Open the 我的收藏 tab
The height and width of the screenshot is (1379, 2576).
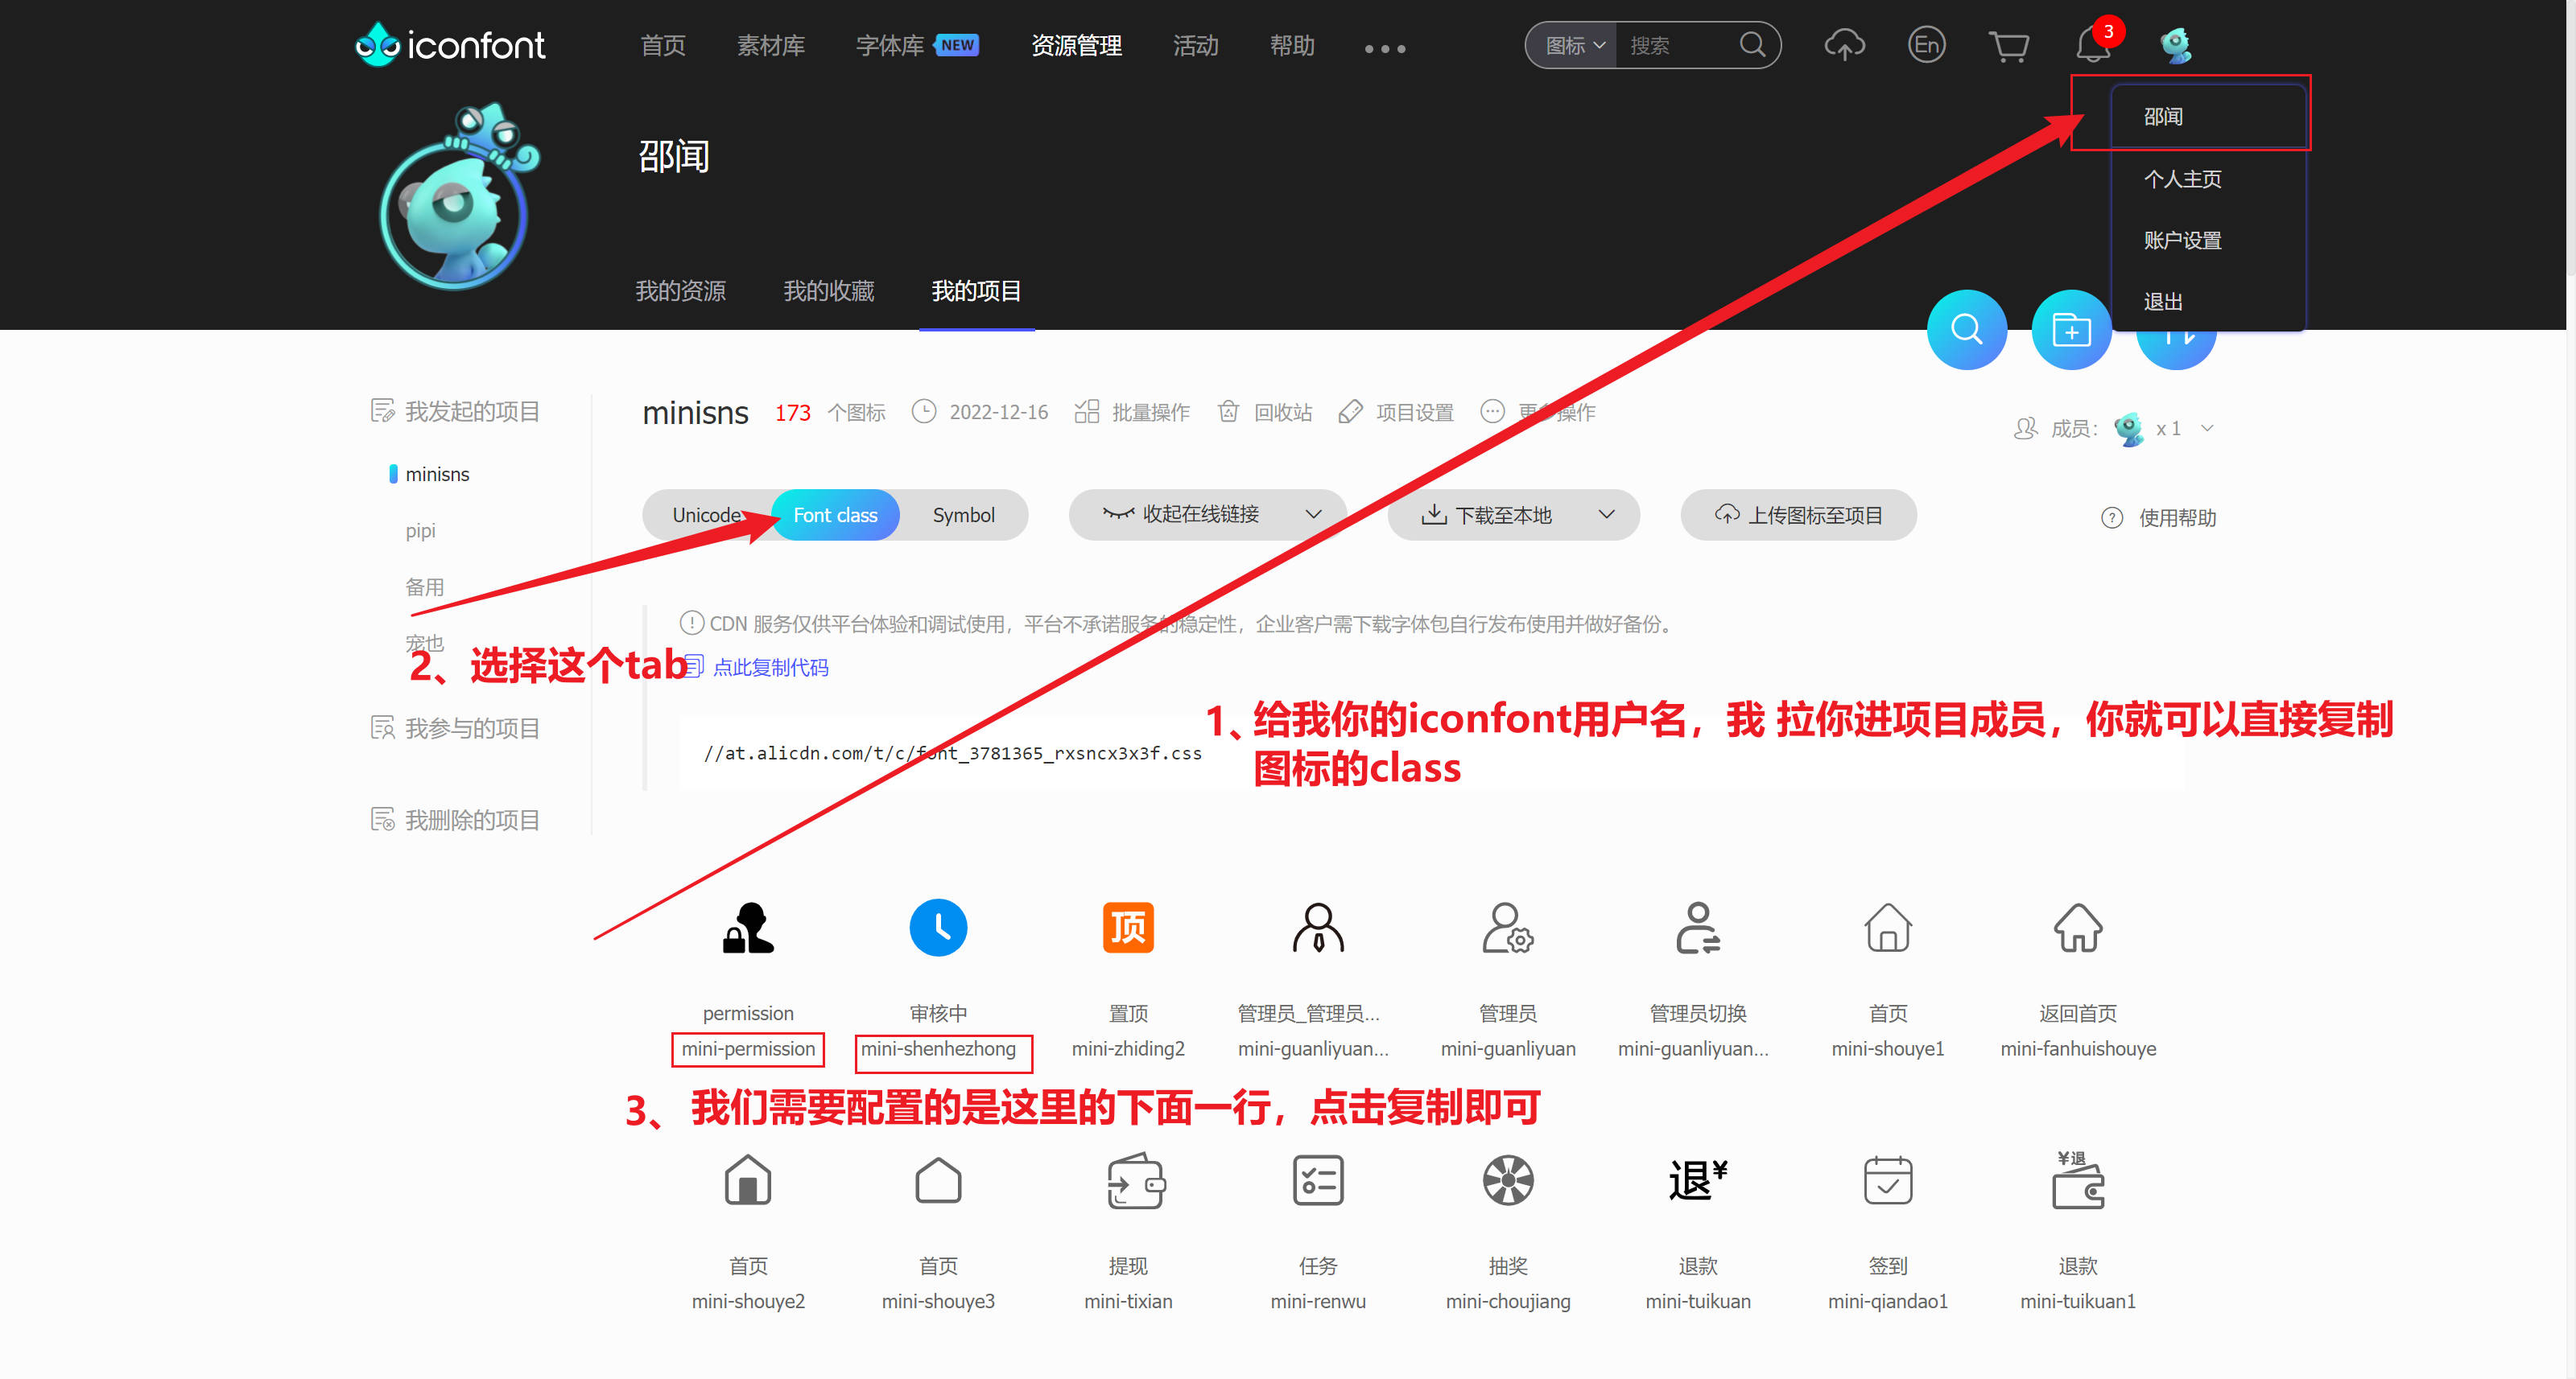point(828,290)
